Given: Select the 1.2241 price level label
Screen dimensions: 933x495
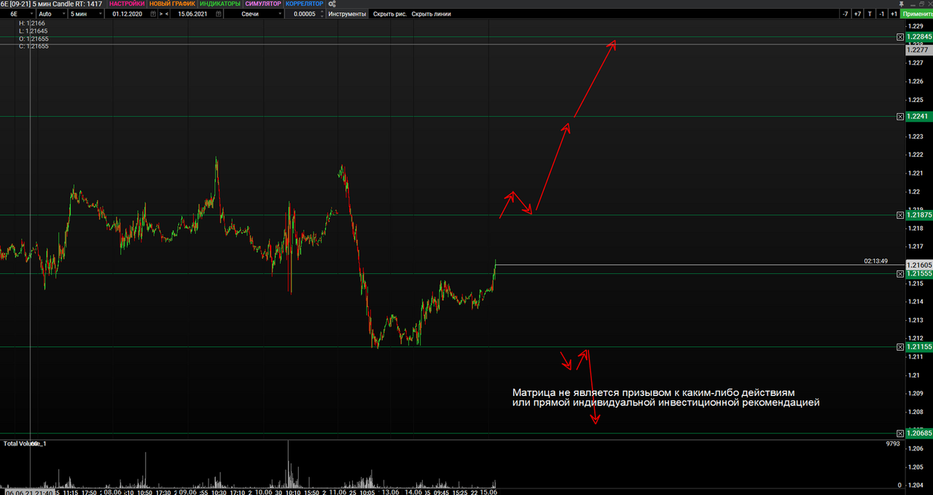Looking at the screenshot, I should 918,117.
